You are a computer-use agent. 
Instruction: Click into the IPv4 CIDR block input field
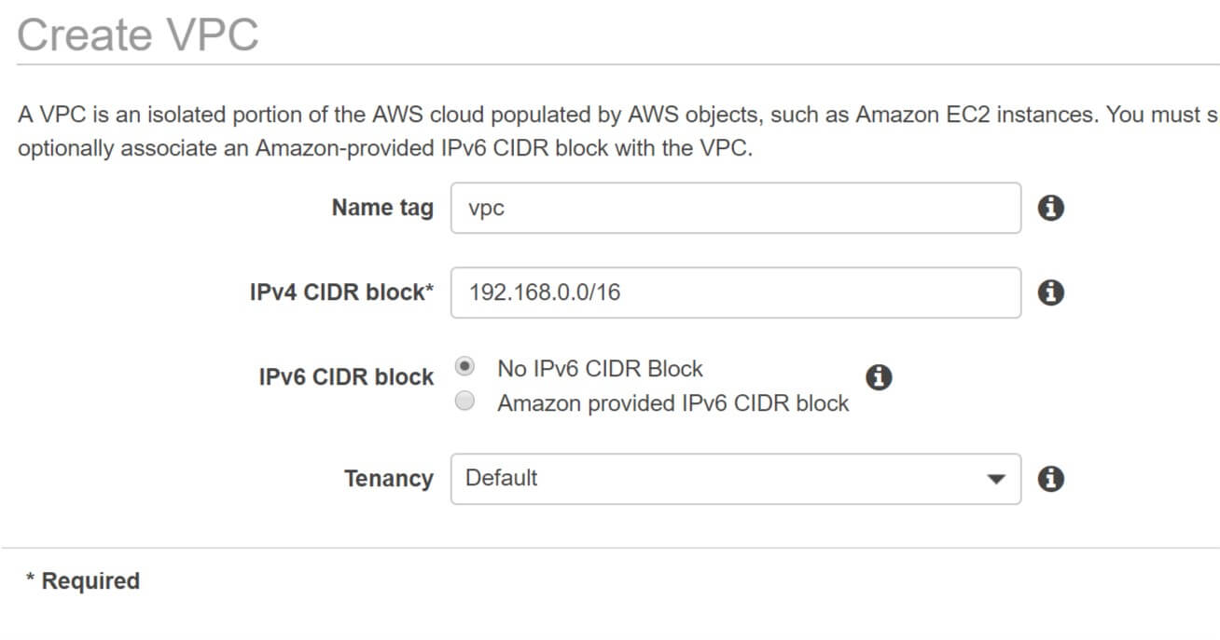735,293
